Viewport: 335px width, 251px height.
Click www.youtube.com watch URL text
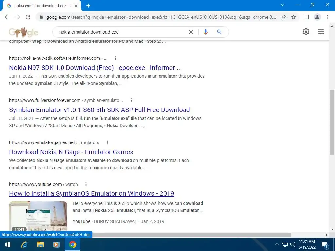44,184
